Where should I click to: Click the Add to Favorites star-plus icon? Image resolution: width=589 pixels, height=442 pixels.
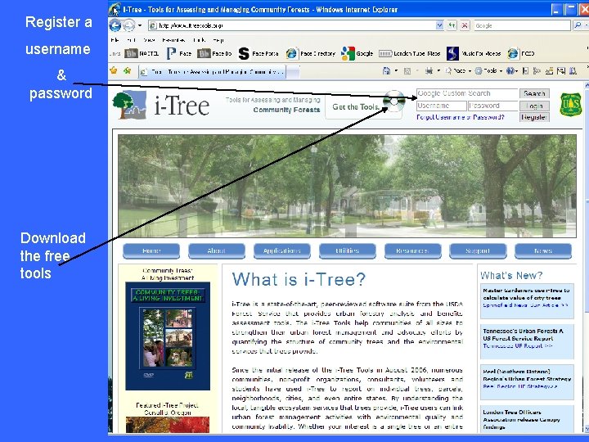point(128,70)
